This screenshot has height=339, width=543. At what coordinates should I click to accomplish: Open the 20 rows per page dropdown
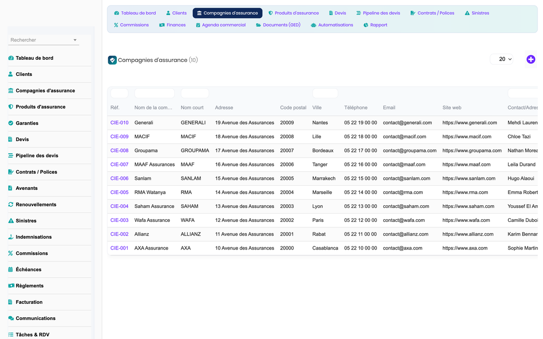(502, 59)
